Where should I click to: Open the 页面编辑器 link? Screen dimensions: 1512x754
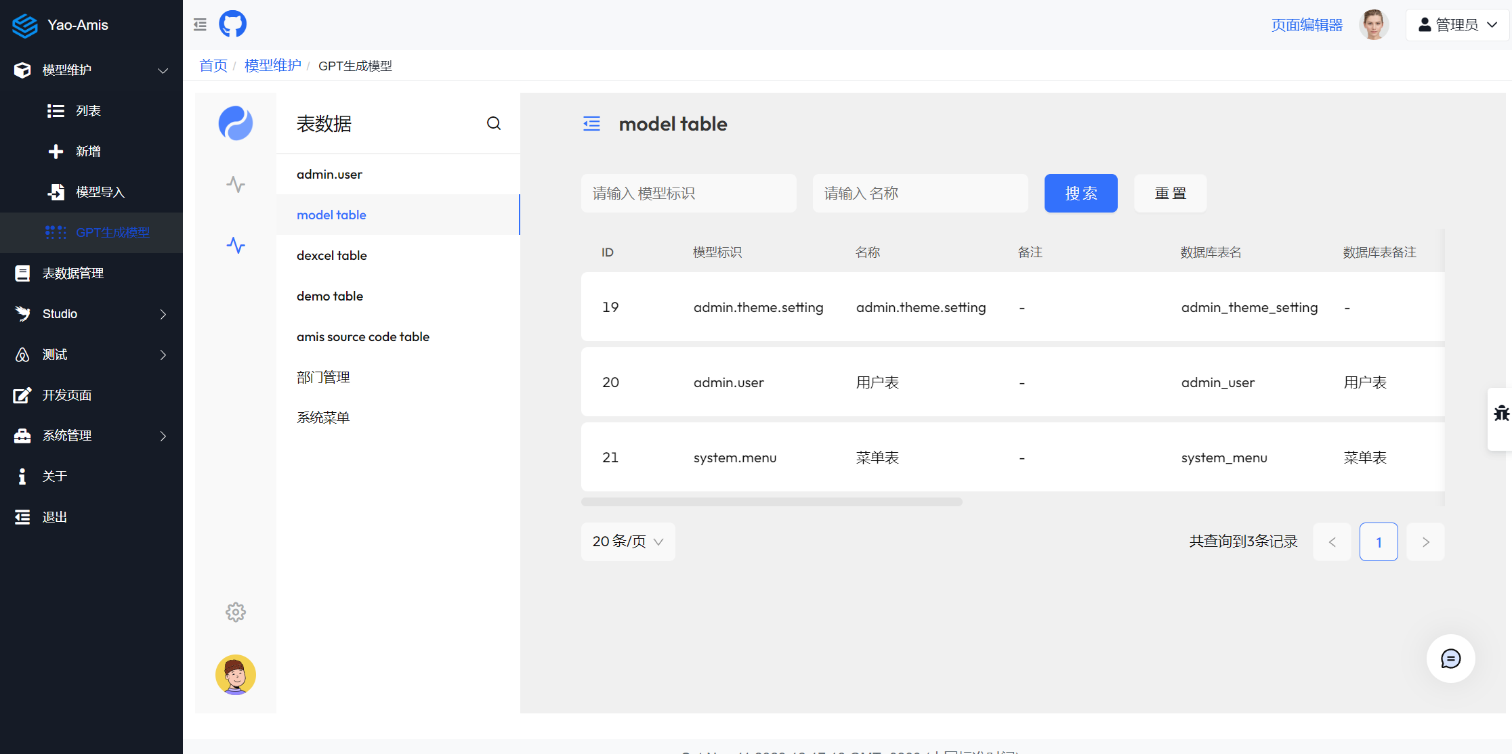1307,25
